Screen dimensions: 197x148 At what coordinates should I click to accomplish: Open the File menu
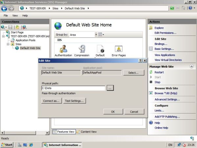click(6, 15)
